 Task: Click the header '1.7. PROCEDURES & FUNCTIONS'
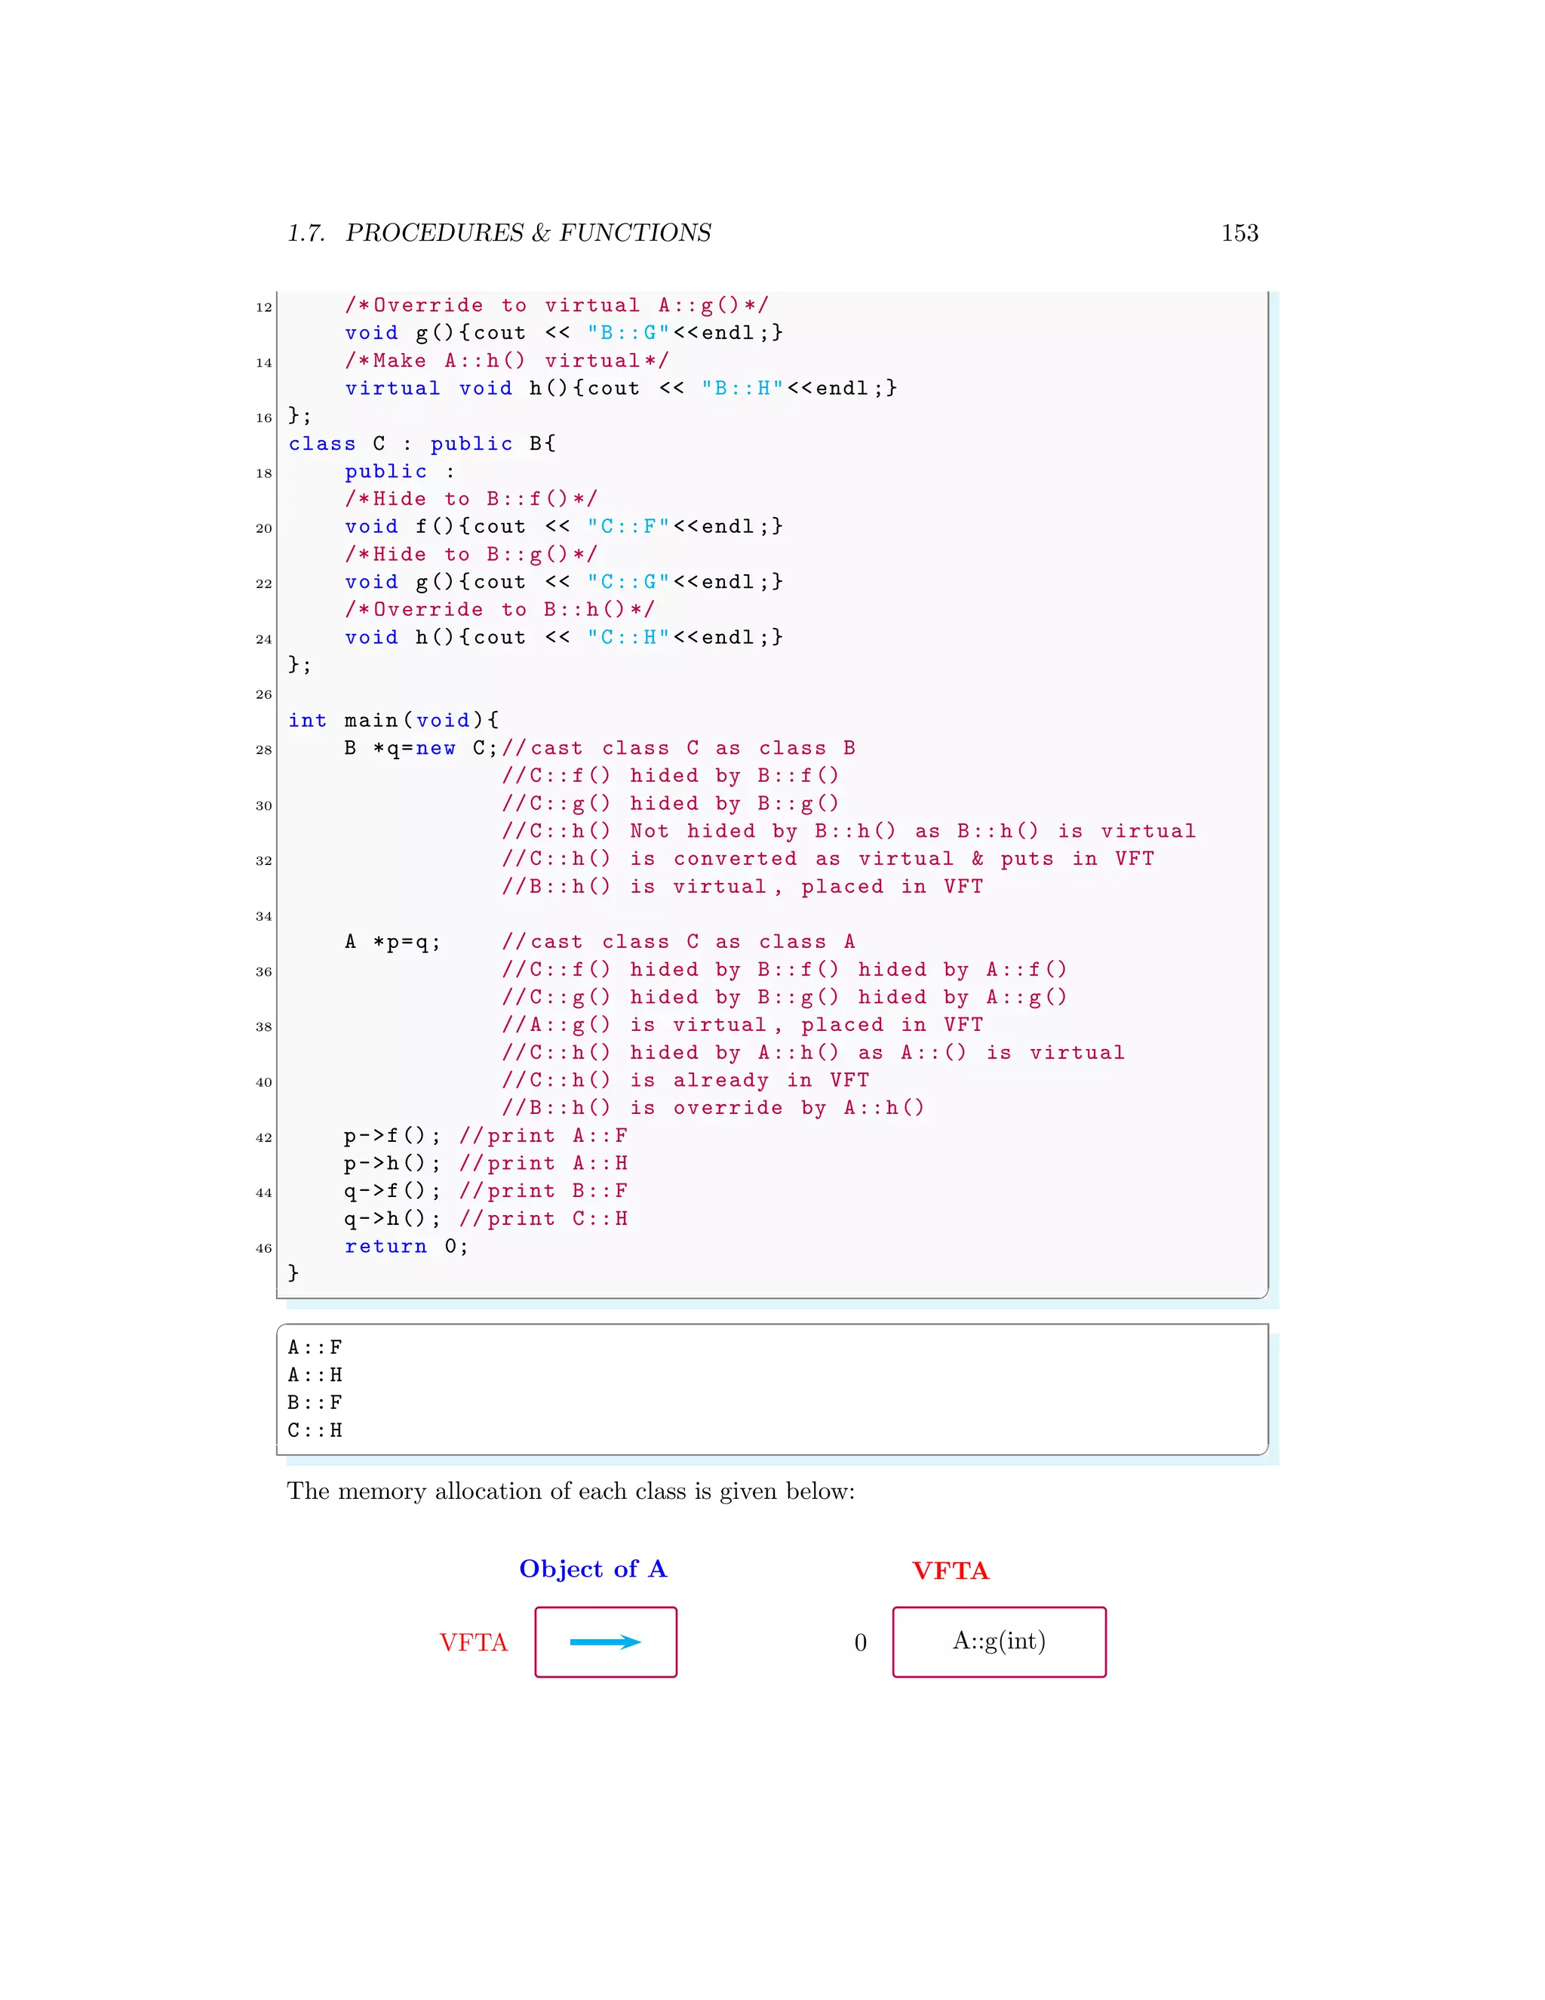499,233
